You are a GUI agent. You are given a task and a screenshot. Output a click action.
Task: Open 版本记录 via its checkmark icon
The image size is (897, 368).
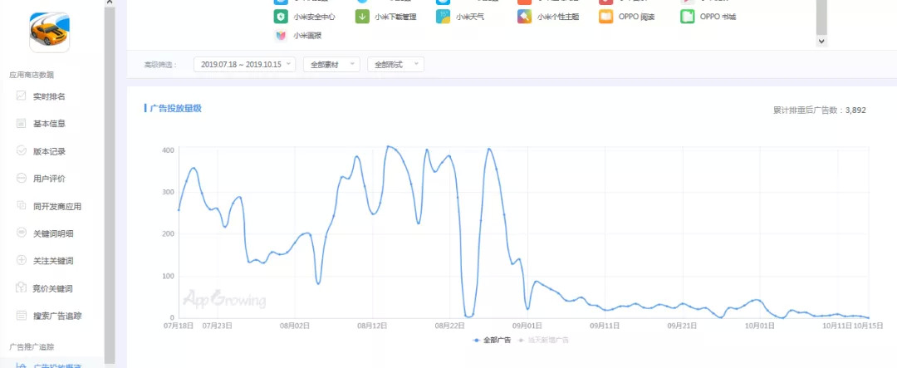[21, 150]
